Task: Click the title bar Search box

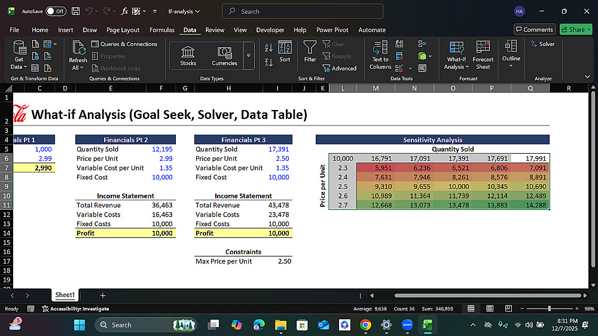Action: 303,11
